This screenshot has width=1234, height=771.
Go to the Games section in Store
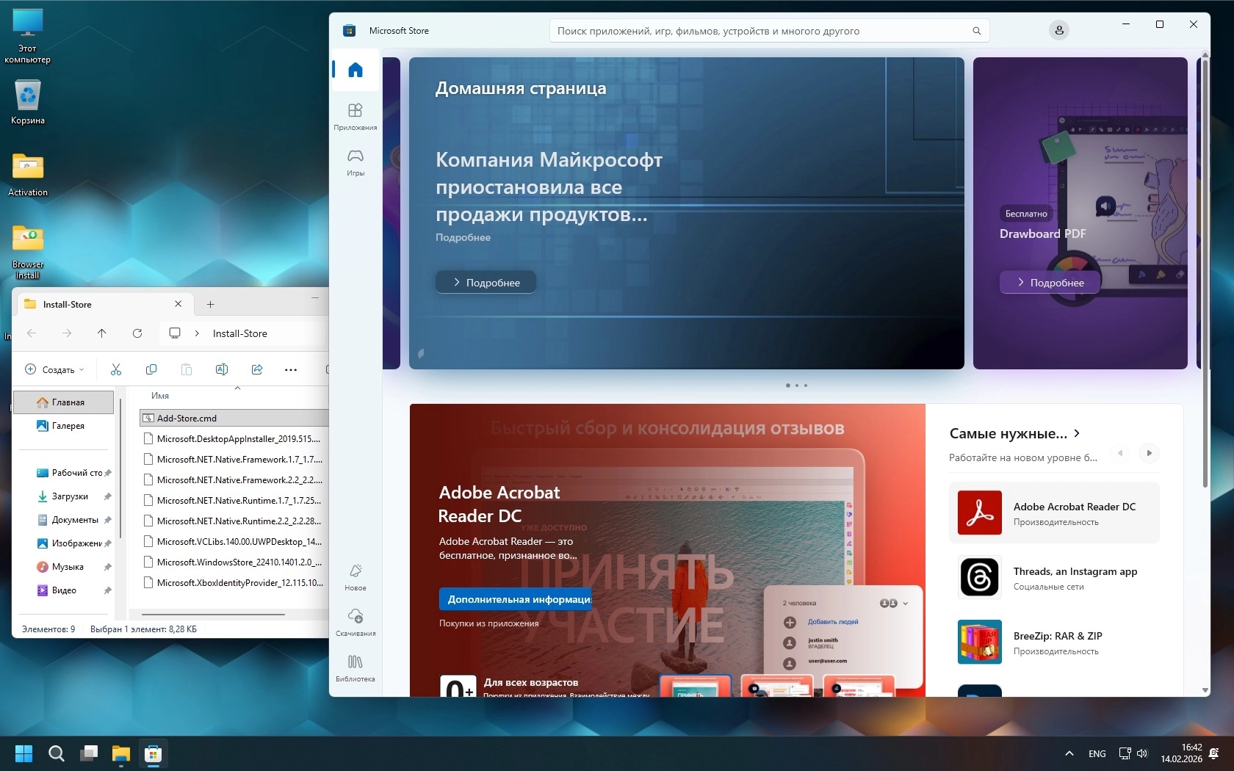[356, 162]
